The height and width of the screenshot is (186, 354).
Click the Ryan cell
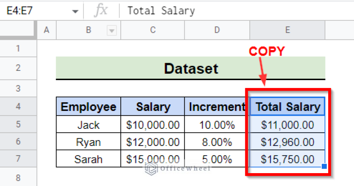tap(88, 142)
